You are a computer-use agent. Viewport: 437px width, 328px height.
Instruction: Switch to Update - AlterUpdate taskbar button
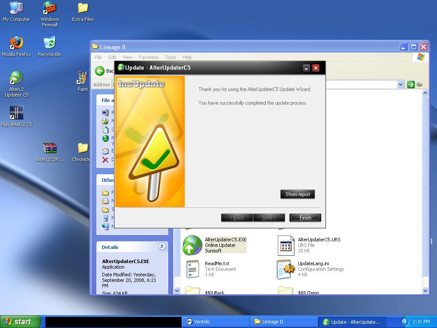point(353,322)
